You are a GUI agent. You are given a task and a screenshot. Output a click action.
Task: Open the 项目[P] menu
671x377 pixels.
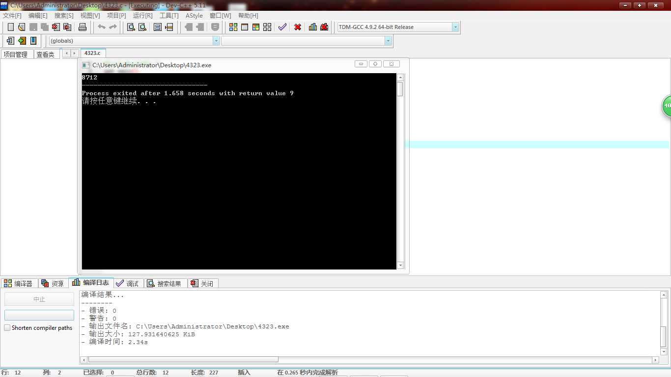[116, 16]
